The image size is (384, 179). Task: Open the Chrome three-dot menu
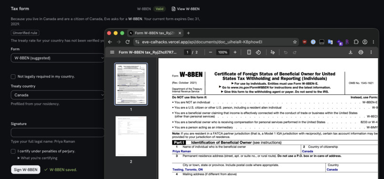(373, 42)
